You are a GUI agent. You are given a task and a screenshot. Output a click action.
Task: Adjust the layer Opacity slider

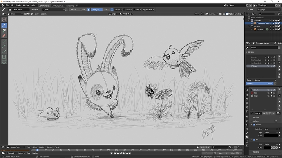(260, 83)
